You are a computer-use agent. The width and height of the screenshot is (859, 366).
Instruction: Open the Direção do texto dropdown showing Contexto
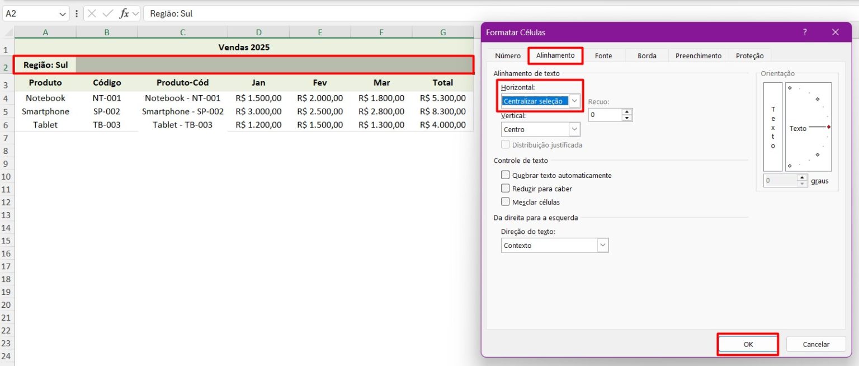(603, 245)
